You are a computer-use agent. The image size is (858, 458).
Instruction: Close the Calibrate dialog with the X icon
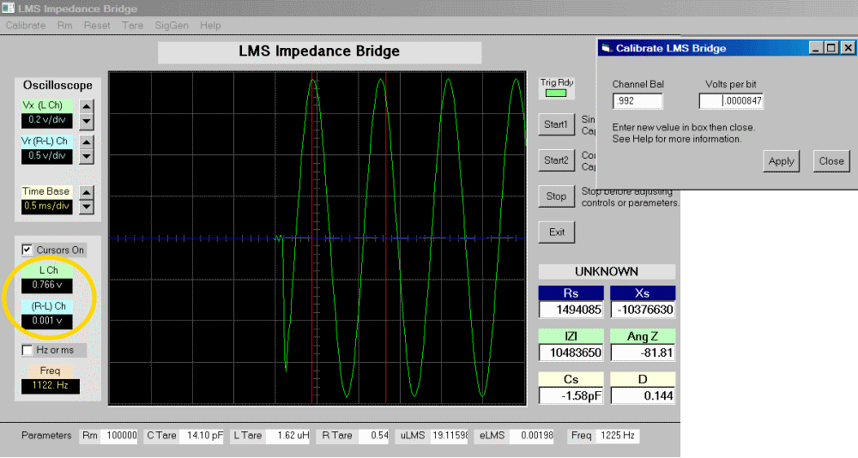[848, 48]
